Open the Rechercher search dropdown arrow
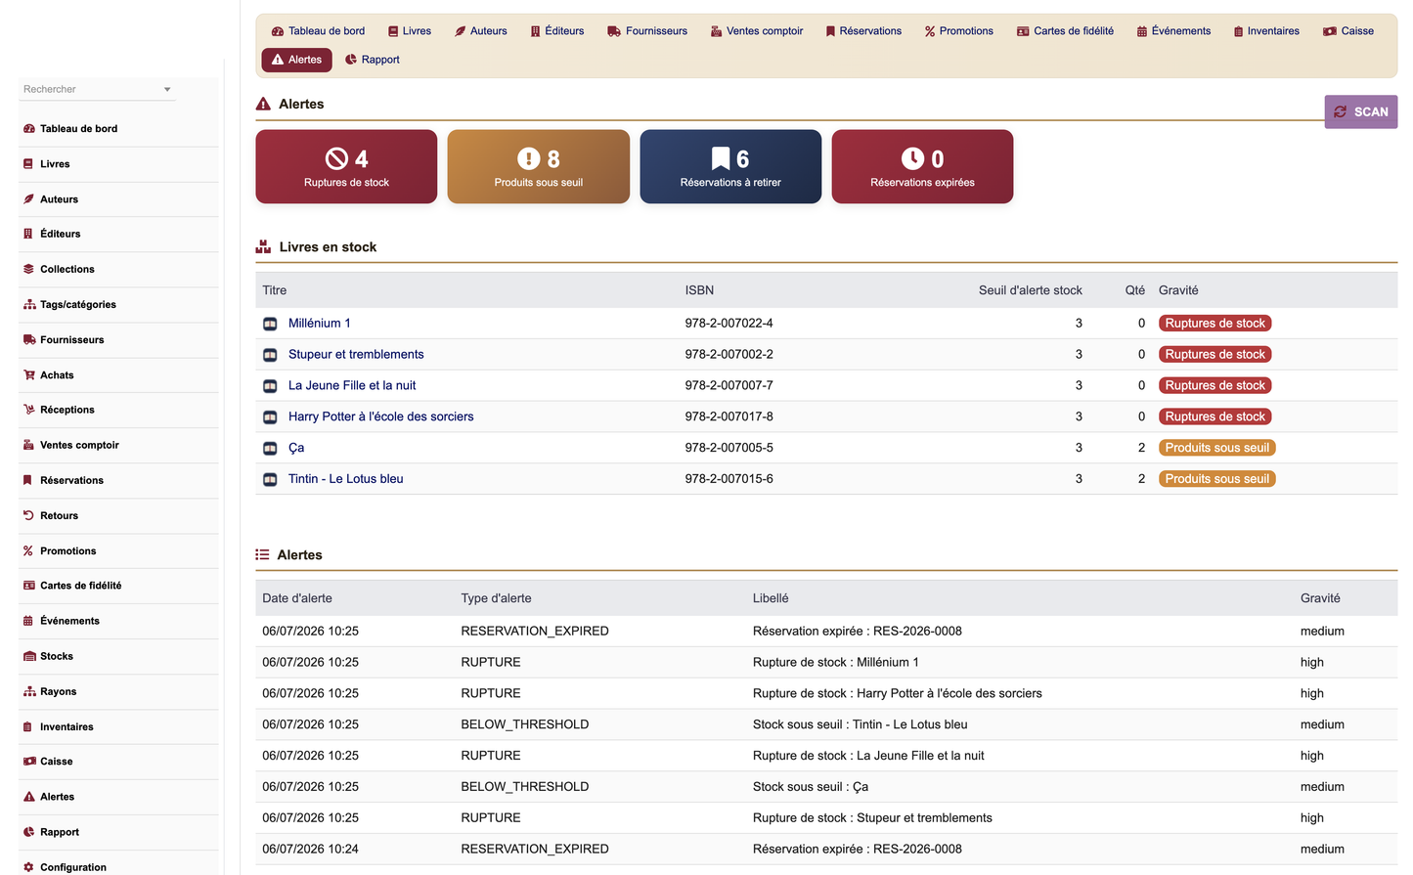This screenshot has width=1413, height=875. point(167,90)
